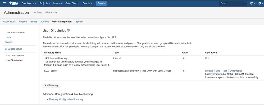This screenshot has height=105, width=264.
Task: Open the hamburger sidebar menu icon
Action: point(4,3)
